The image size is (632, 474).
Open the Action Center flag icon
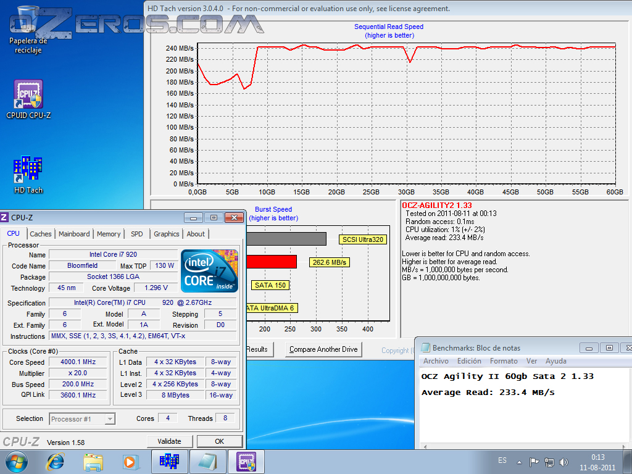click(x=534, y=462)
